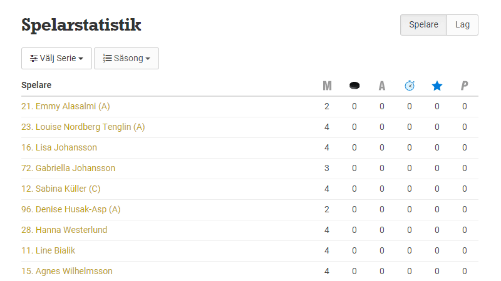Select Agnes Wilhelmsson from the list

pos(67,271)
